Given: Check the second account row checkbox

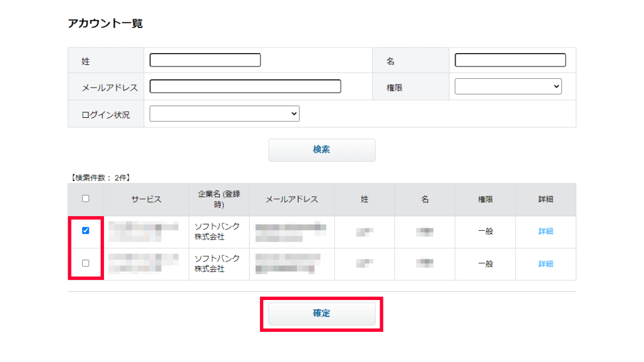Looking at the screenshot, I should tap(86, 263).
